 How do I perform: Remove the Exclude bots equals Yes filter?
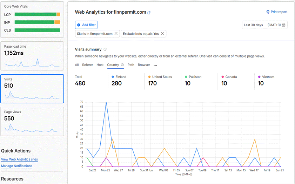(x=162, y=33)
